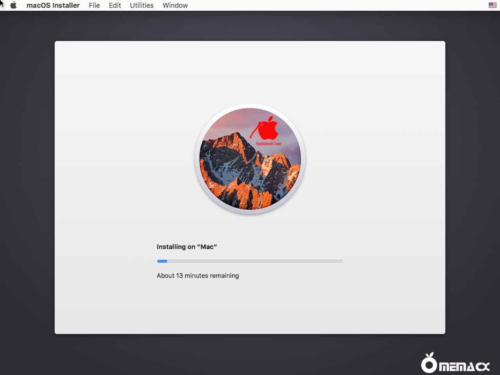Click the Installing on "Mac" label
Image resolution: width=500 pixels, height=375 pixels.
(x=186, y=247)
